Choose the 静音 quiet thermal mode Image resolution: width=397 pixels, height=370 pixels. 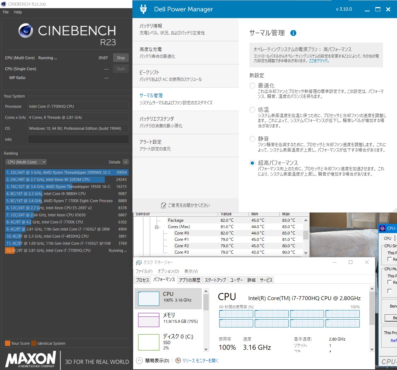point(252,139)
